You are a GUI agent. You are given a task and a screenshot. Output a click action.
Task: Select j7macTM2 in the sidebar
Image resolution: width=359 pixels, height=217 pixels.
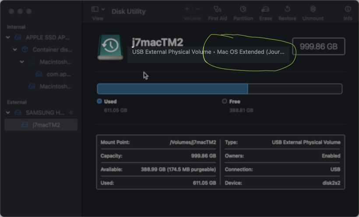click(41, 125)
